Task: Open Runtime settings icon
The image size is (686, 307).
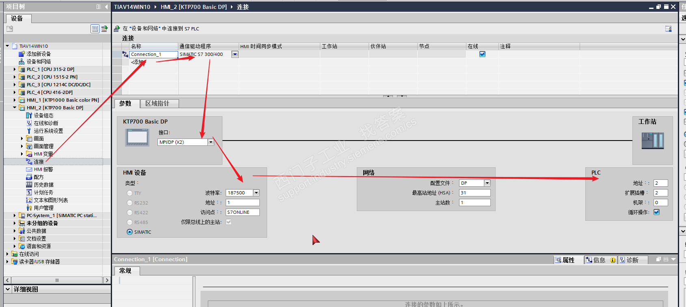Action: tap(29, 131)
